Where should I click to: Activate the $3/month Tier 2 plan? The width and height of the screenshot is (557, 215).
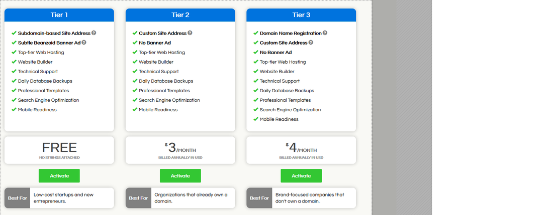pos(180,176)
